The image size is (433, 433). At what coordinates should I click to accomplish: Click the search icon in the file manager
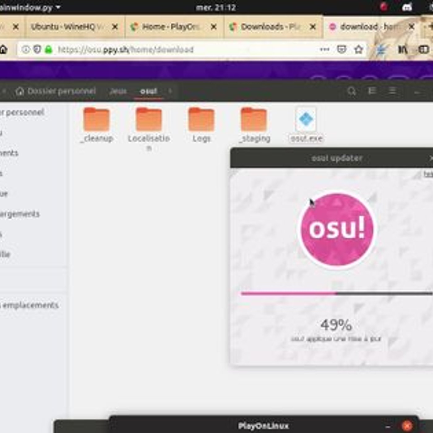[352, 91]
